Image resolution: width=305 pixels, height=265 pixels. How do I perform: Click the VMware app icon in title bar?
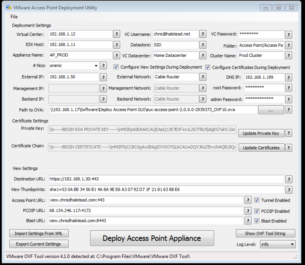pyautogui.click(x=8, y=8)
